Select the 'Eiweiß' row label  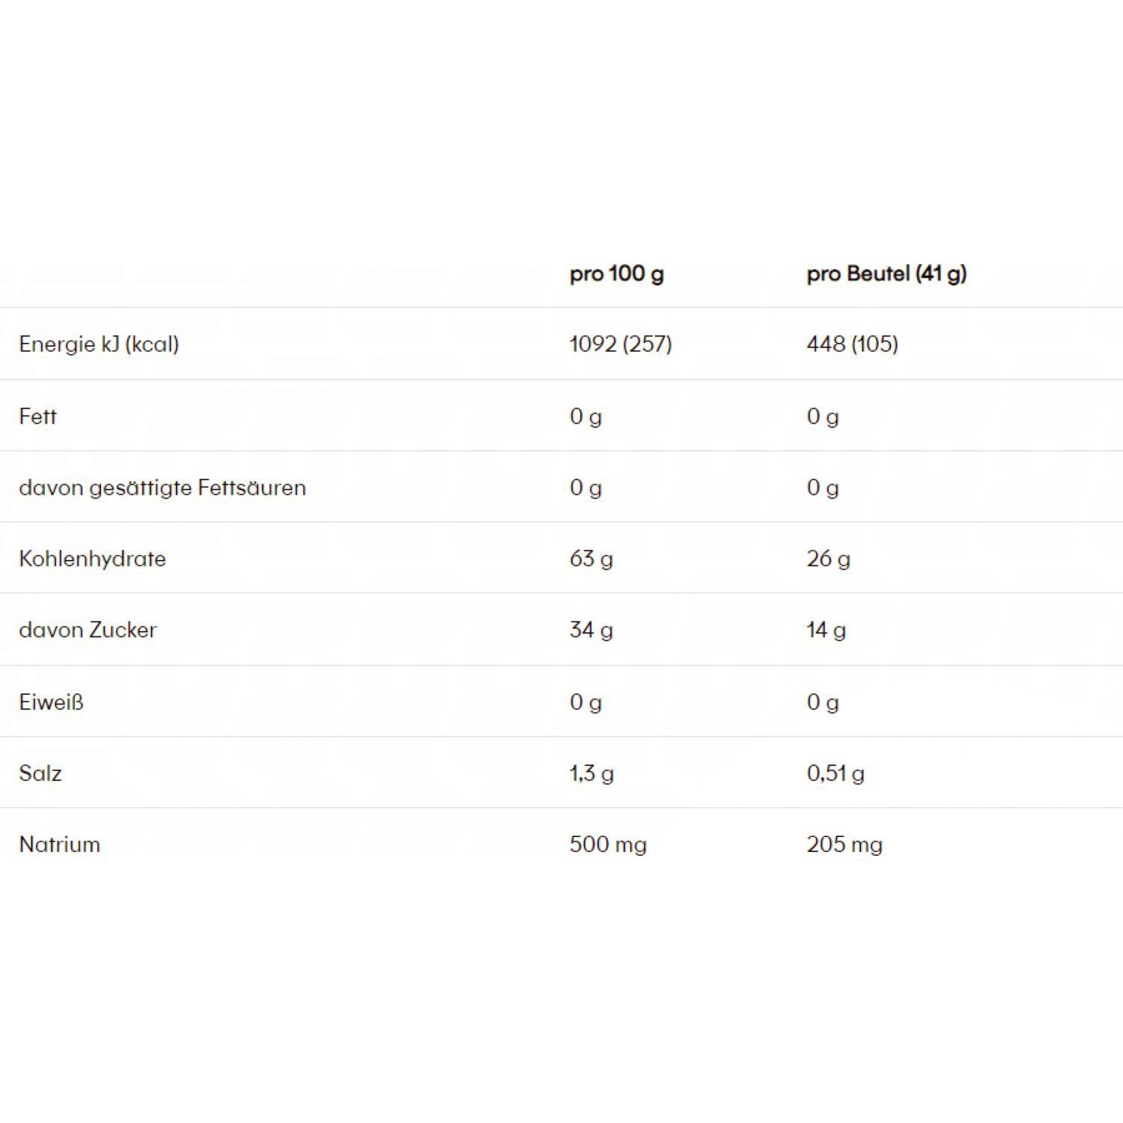click(x=51, y=702)
